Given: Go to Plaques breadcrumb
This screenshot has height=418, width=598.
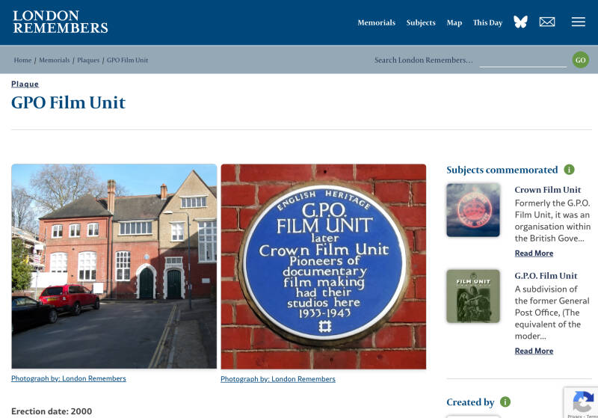Looking at the screenshot, I should 88,60.
